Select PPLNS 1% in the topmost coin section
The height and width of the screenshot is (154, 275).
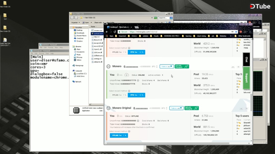pos(119,52)
